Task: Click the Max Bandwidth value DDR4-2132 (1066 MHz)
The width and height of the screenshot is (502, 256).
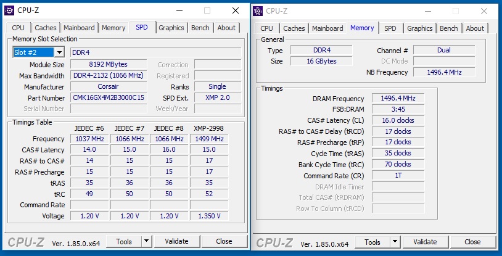Action: point(109,76)
